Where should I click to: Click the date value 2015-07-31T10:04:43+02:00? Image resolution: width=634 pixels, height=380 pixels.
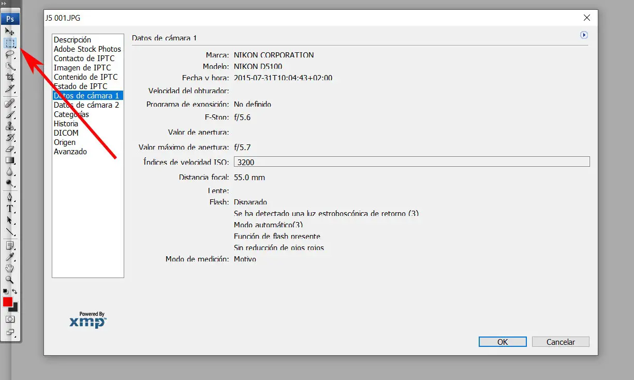[x=283, y=78]
